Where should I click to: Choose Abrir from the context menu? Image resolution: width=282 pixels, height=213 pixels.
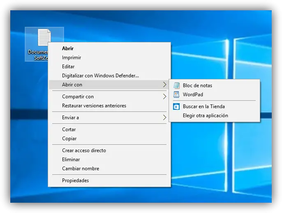pyautogui.click(x=109, y=49)
